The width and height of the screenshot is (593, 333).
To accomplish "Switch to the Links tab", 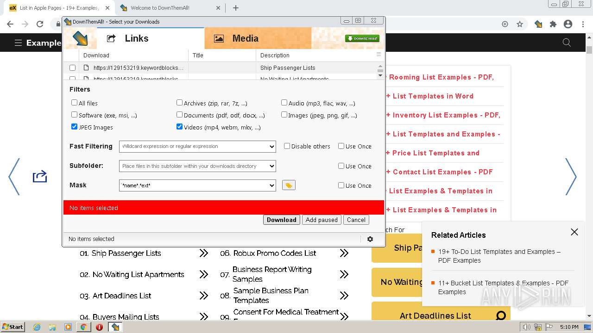I will [x=151, y=38].
